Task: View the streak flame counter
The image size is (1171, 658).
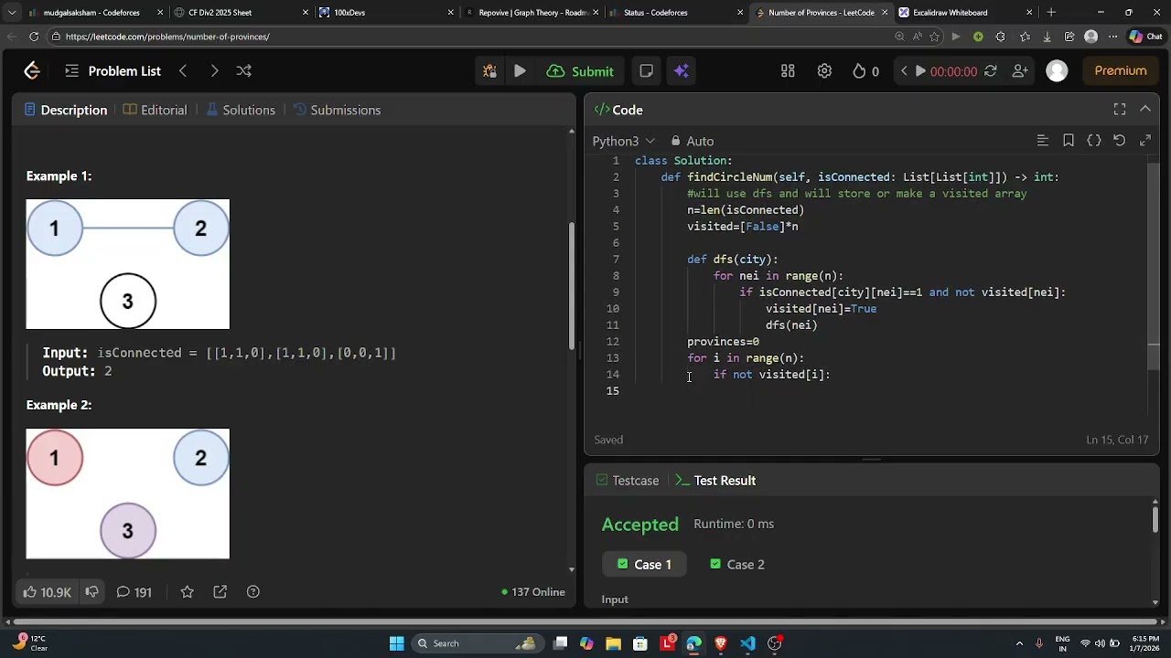Action: pyautogui.click(x=865, y=71)
